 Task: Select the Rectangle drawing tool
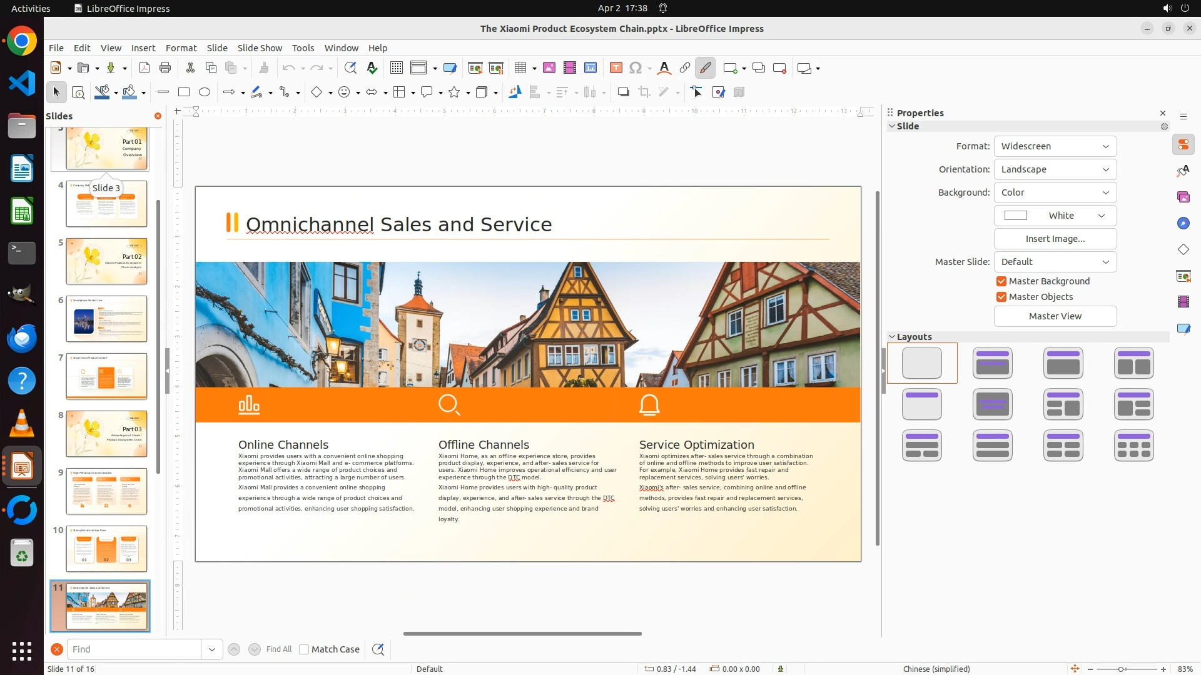click(184, 92)
